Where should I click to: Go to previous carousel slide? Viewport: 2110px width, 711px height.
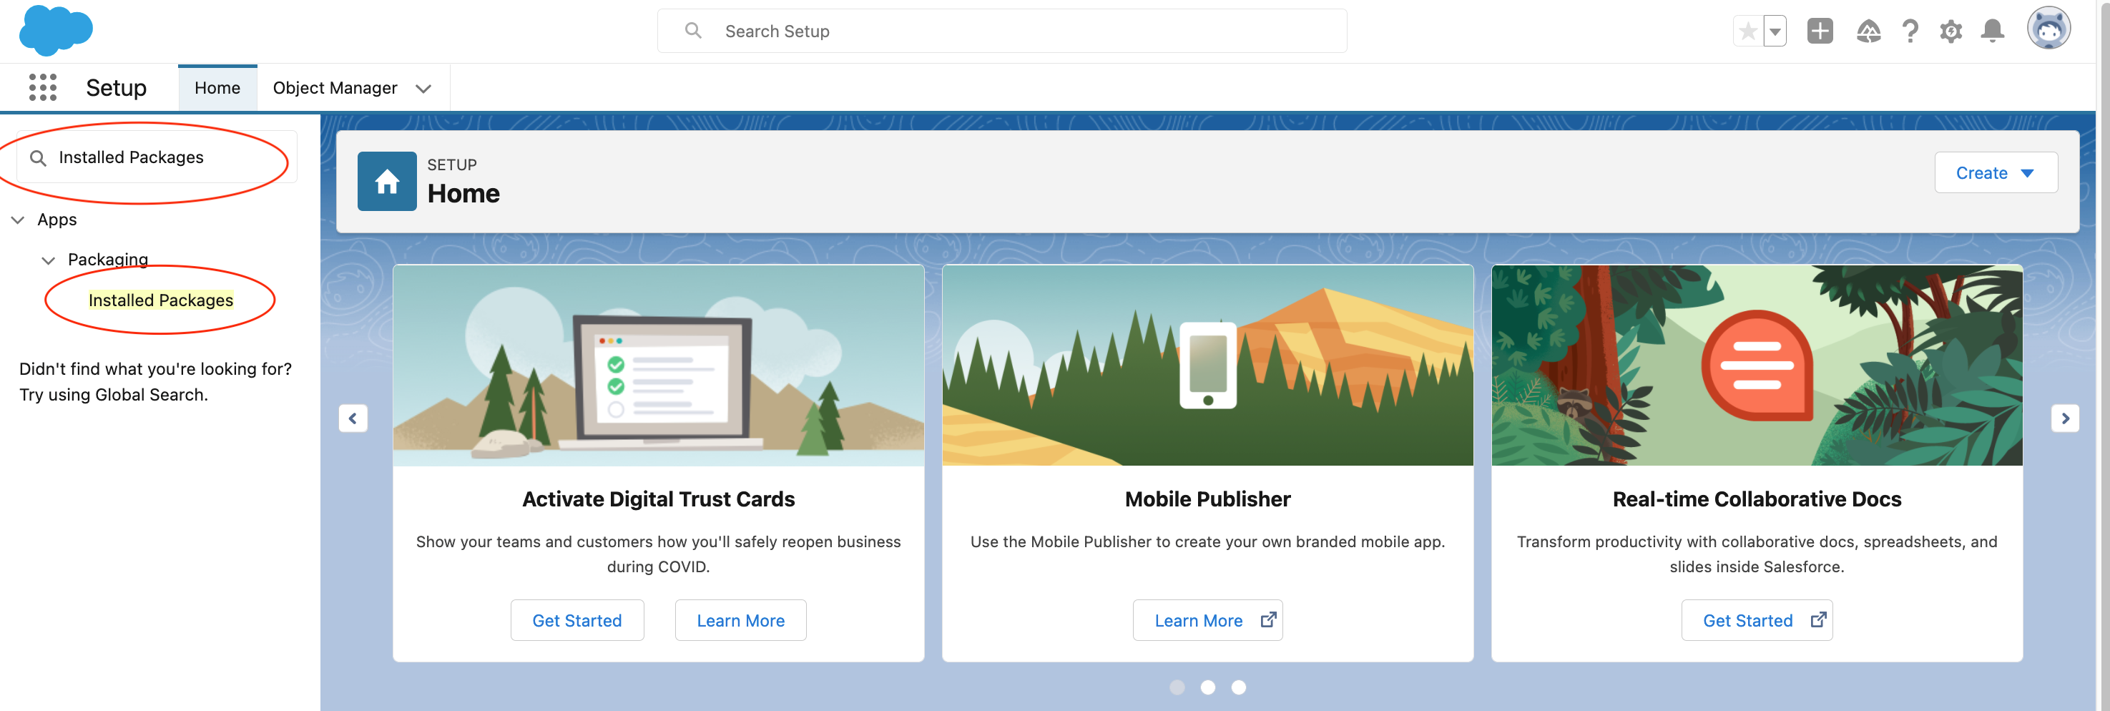(353, 418)
